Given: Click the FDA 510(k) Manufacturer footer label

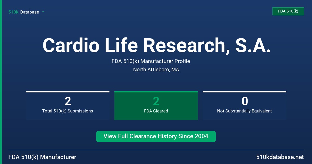Looking at the screenshot, I should [x=42, y=157].
